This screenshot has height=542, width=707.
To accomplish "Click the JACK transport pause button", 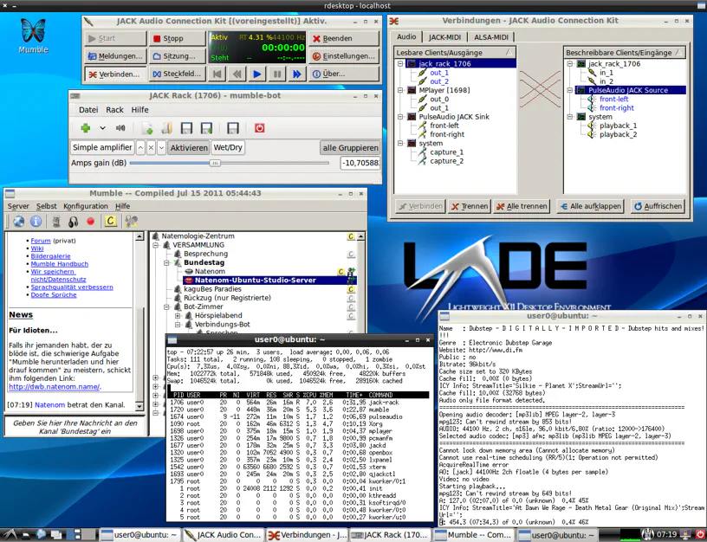I will click(277, 74).
